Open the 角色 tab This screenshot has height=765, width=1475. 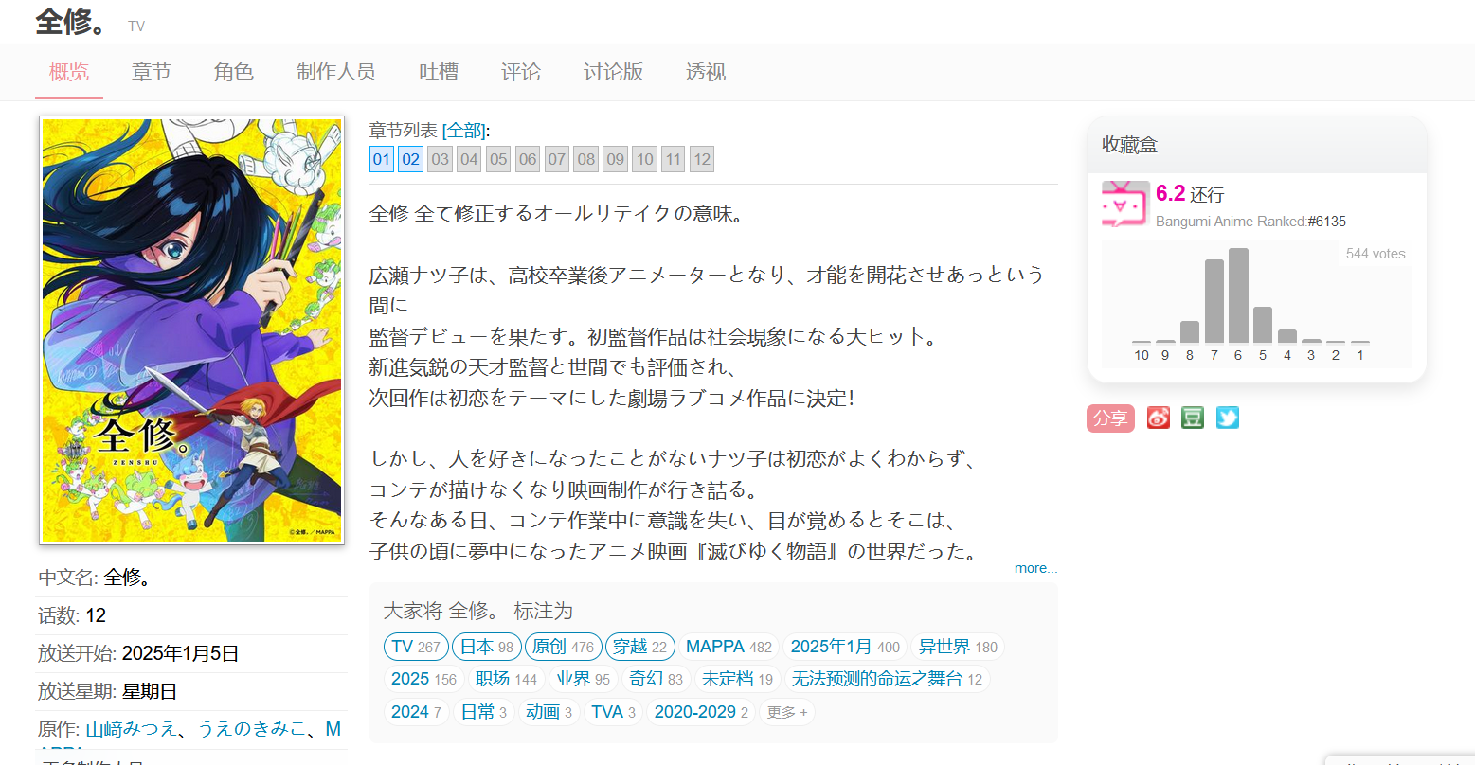pyautogui.click(x=234, y=72)
